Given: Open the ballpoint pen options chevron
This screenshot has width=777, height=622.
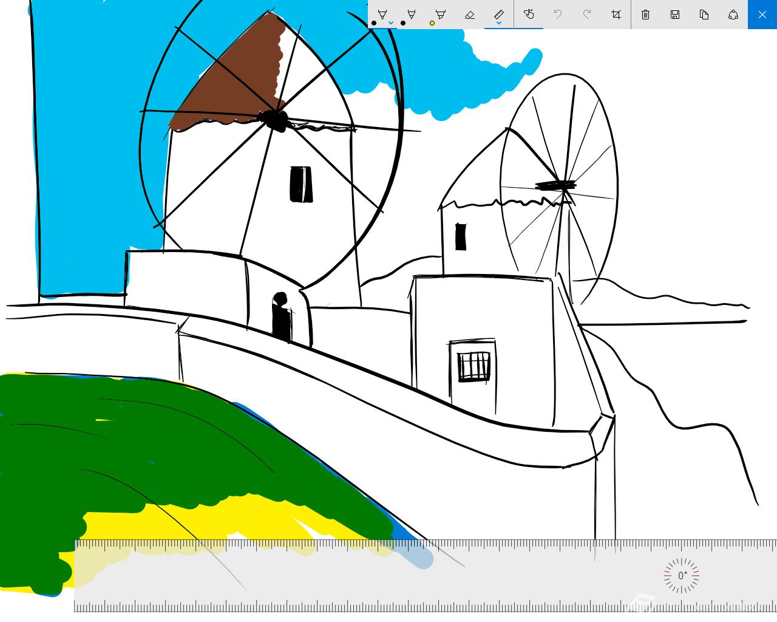Looking at the screenshot, I should [391, 23].
